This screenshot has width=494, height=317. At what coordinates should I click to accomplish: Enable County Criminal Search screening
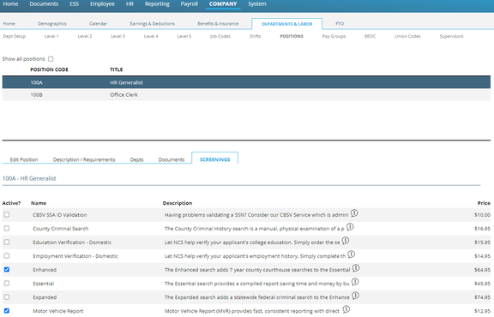point(7,228)
